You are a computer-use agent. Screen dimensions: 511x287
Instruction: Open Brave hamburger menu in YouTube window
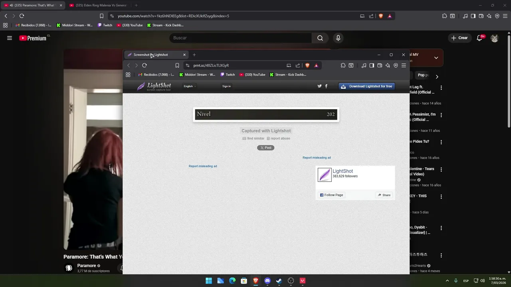click(x=505, y=16)
